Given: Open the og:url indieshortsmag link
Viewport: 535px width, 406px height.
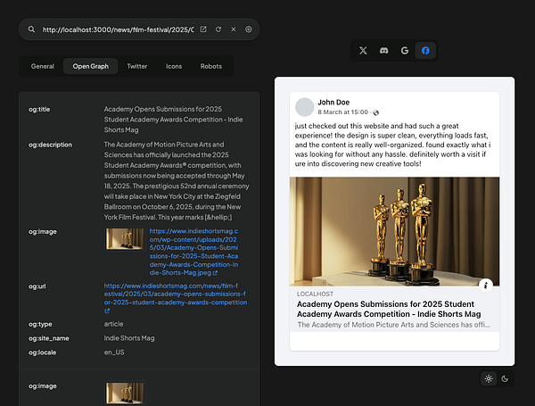Looking at the screenshot, I should point(176,294).
